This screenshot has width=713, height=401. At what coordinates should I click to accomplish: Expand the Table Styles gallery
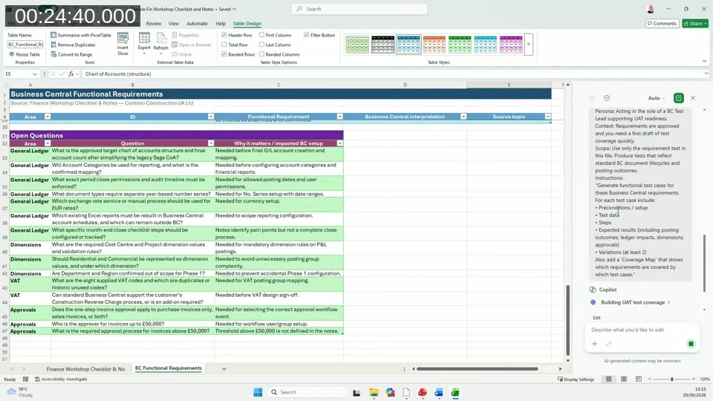[528, 45]
